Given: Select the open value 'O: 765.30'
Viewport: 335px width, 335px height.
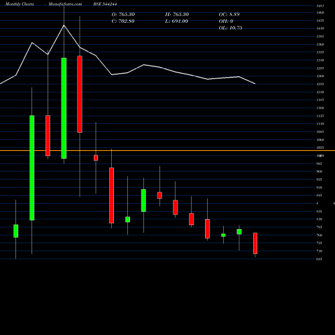Looking at the screenshot, I should [123, 15].
